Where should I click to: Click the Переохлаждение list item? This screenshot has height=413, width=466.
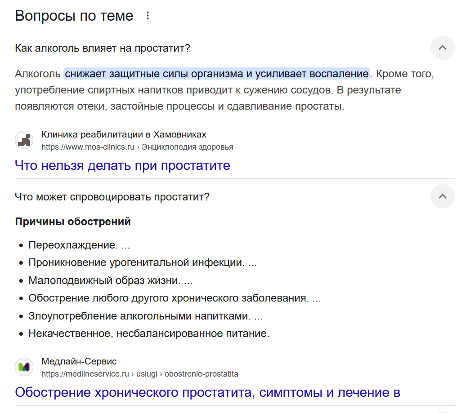79,245
